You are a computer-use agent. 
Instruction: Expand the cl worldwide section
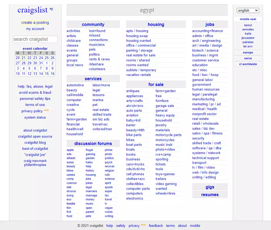[248, 64]
